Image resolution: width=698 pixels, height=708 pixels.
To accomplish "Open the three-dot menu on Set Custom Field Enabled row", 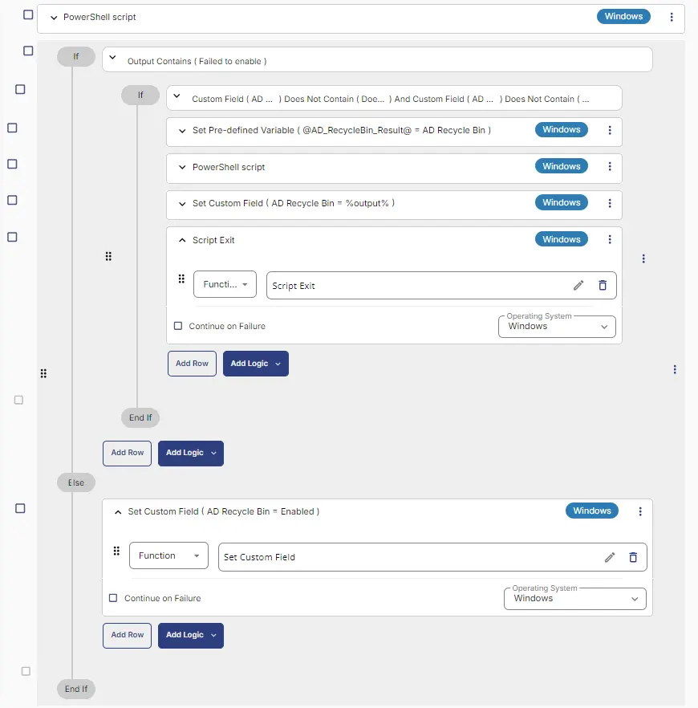I will 639,511.
